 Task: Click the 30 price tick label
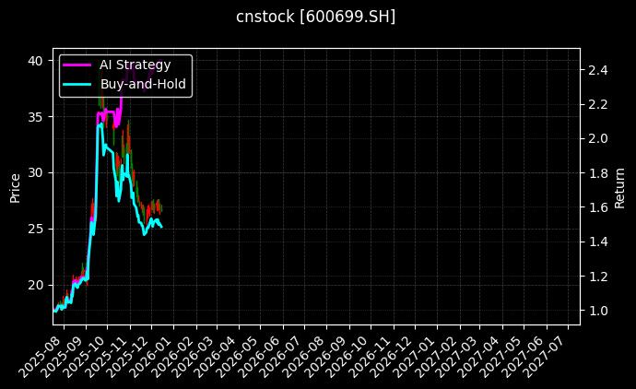click(34, 172)
